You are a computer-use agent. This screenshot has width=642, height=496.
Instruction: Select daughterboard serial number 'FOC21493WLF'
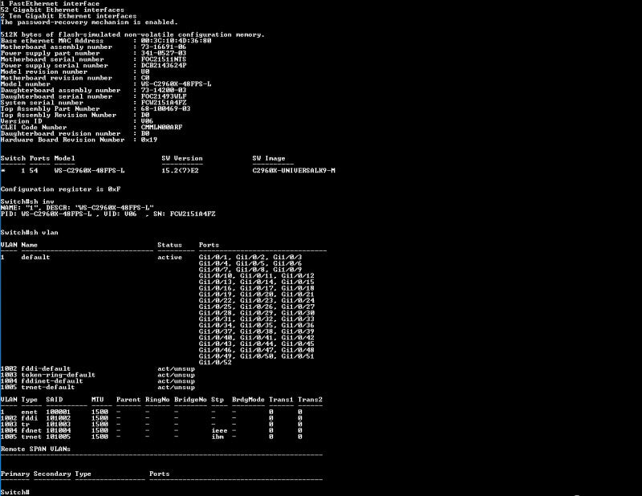[164, 96]
